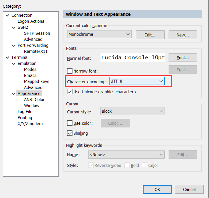Open the Highlight keywords Name dropdown
Viewport: 209px width, 198px height.
126,155
